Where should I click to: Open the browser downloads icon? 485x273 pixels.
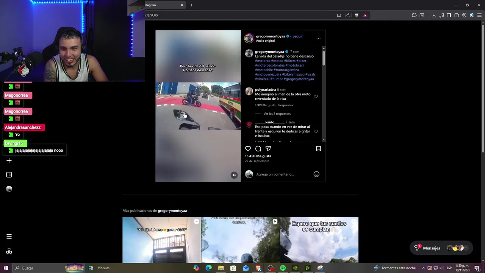(434, 15)
